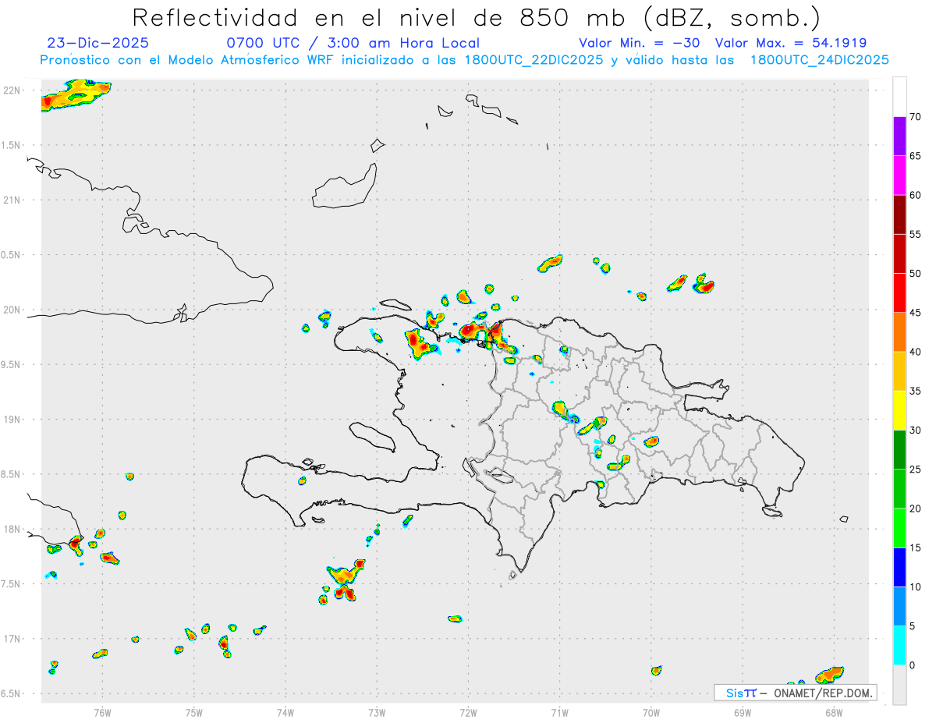936x723 pixels.
Task: Click the colorbar label '15'
Action: (915, 548)
